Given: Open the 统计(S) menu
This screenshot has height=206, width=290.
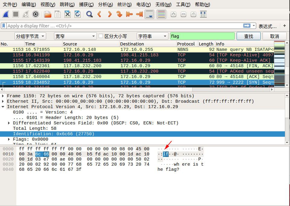Looking at the screenshot, I should pos(124,5).
